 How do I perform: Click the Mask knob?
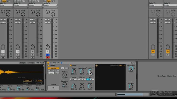[x=90, y=86]
